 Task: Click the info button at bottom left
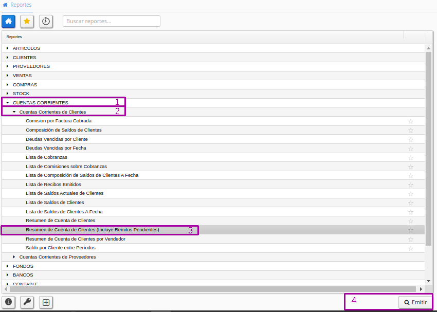[x=8, y=302]
